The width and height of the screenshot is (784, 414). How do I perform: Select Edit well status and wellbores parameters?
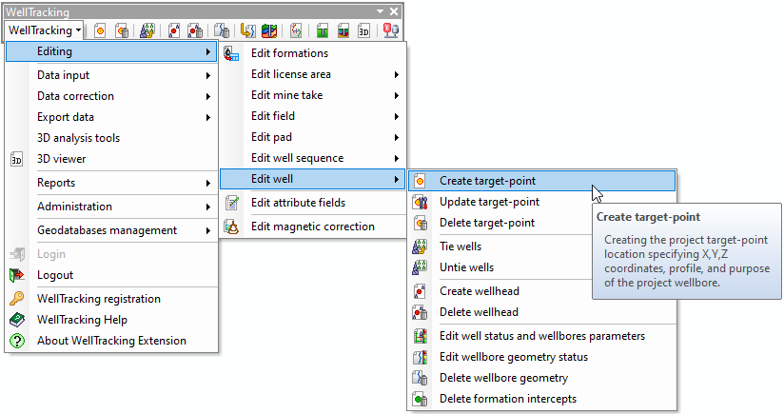pyautogui.click(x=542, y=336)
